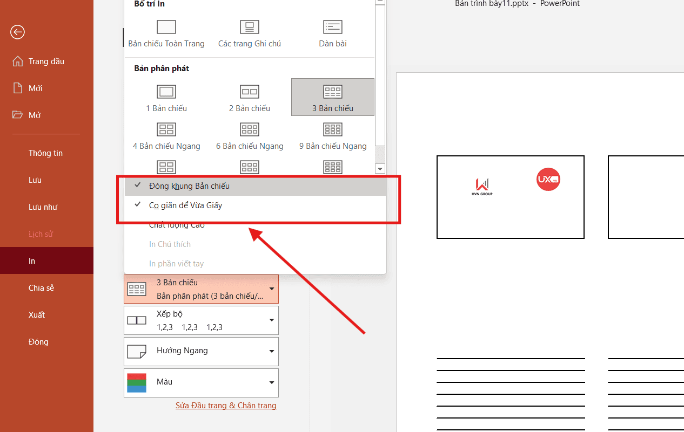Screen dimensions: 684x432
Task: Open the Màu color mode dropdown
Action: click(201, 382)
